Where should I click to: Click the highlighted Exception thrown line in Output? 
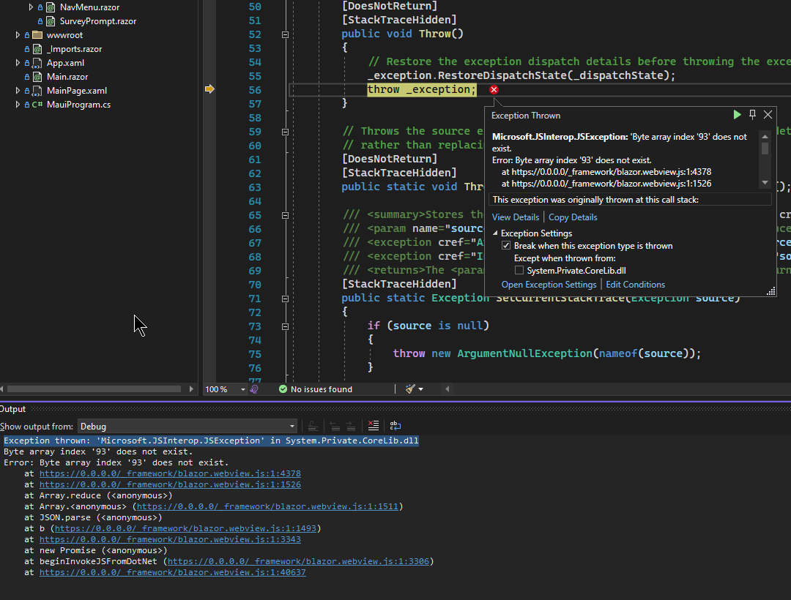click(x=211, y=440)
